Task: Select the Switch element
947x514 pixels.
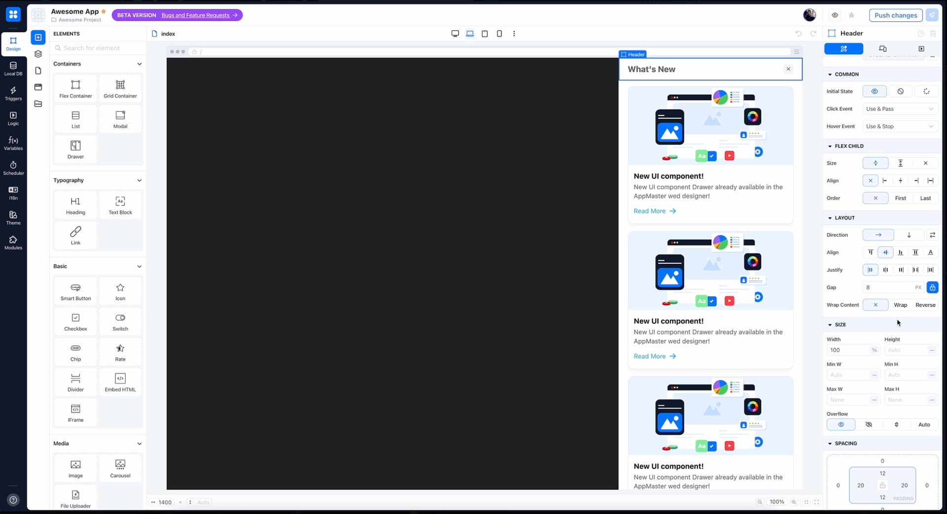Action: point(120,322)
